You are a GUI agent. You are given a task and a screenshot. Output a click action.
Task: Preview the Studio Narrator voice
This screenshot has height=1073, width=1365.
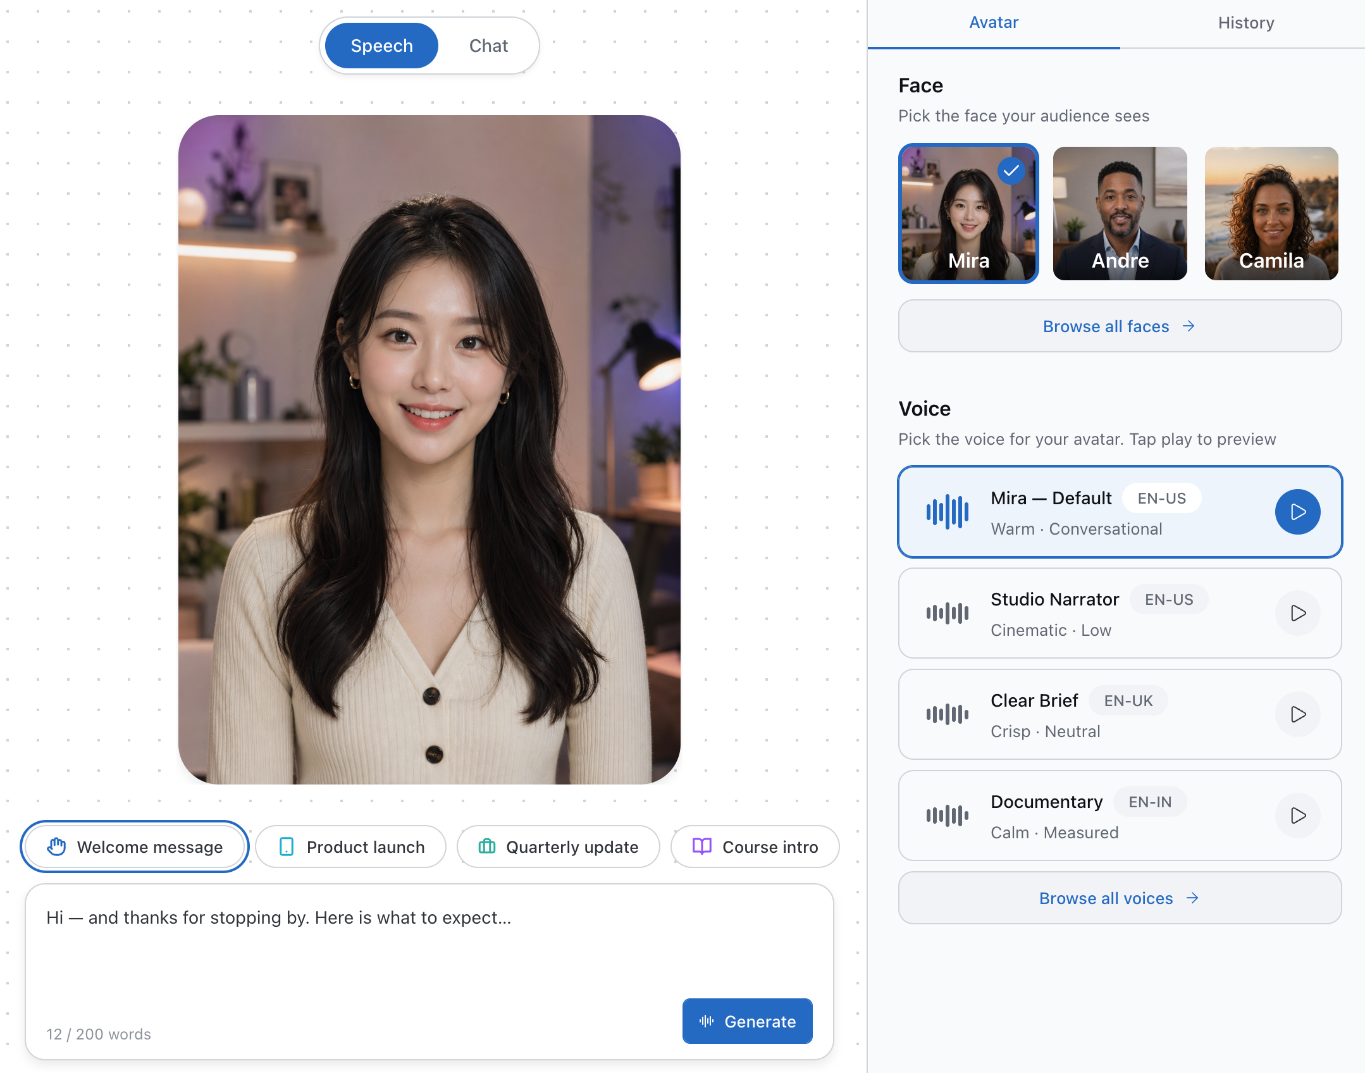pyautogui.click(x=1297, y=613)
